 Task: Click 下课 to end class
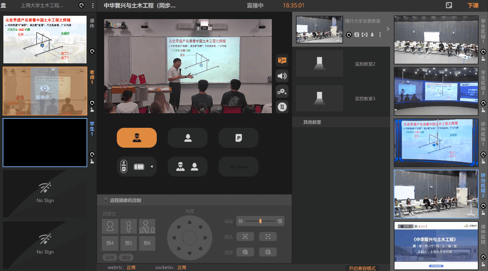point(473,6)
